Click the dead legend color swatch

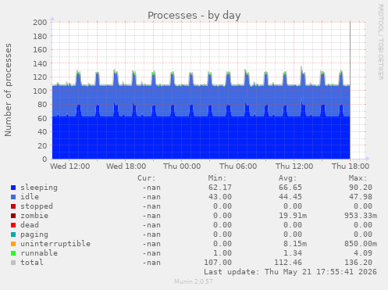click(x=13, y=225)
